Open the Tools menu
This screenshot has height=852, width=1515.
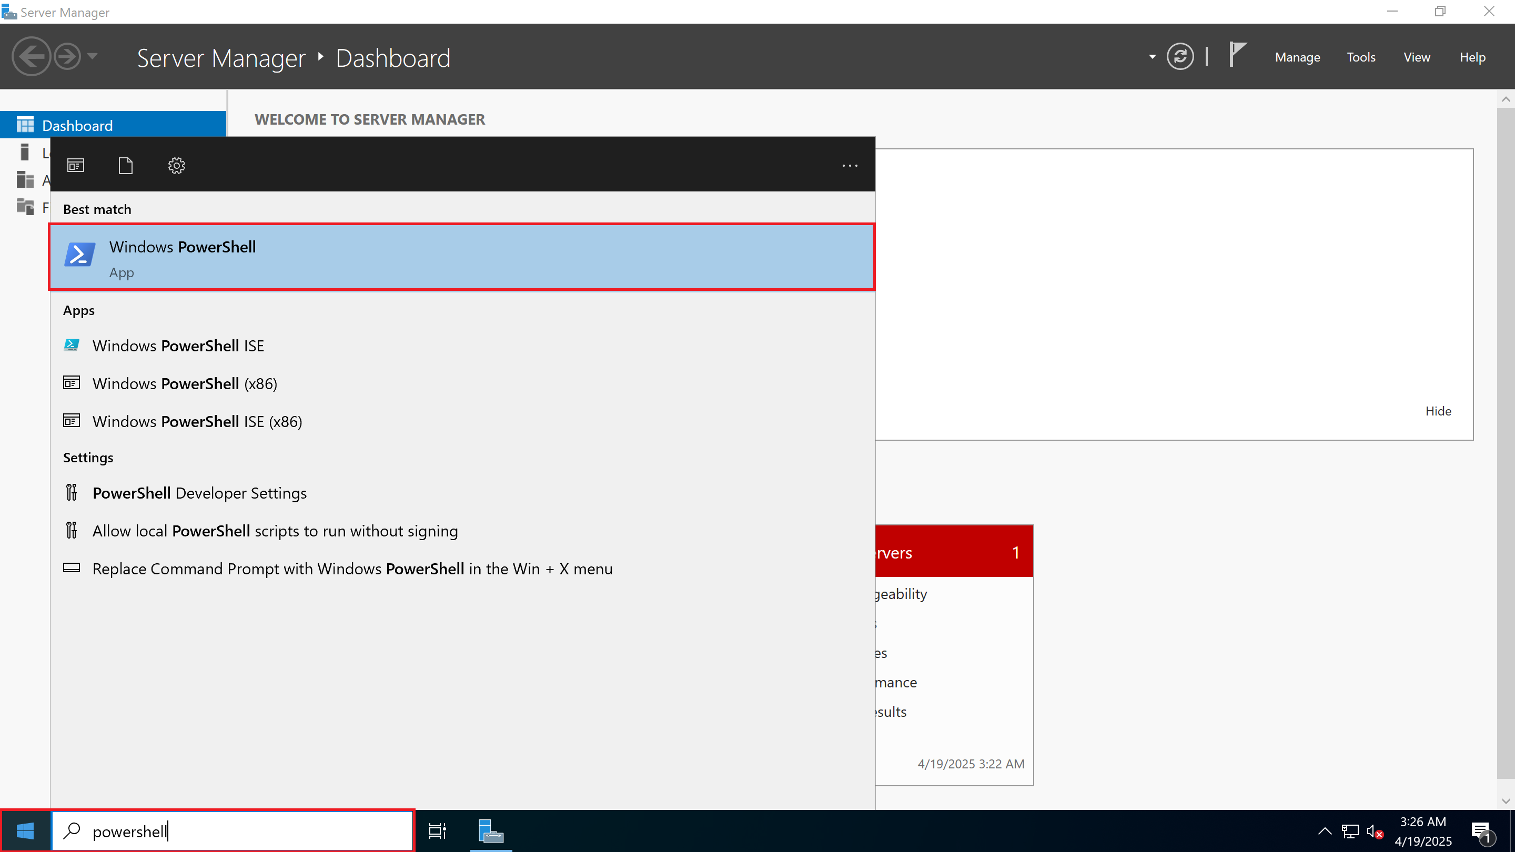pos(1361,57)
